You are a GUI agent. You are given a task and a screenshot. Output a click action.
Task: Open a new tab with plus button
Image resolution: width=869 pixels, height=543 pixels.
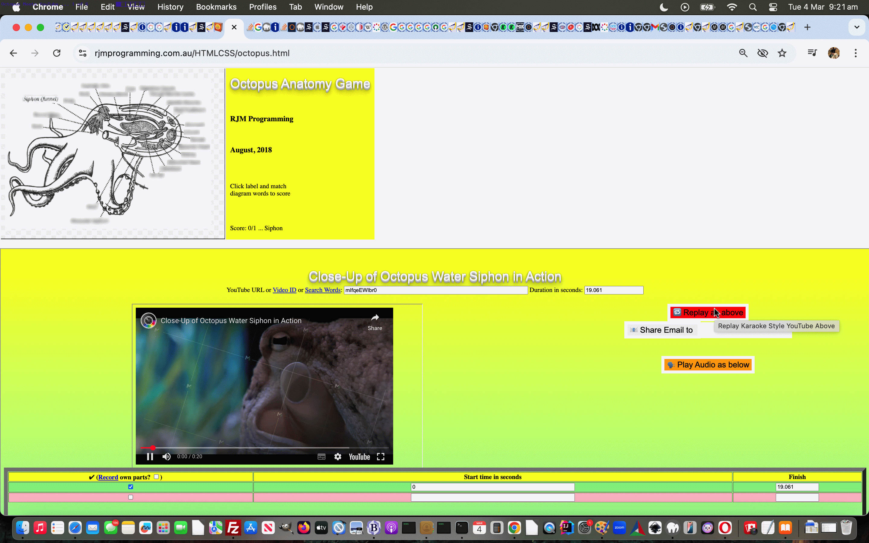[x=807, y=27]
